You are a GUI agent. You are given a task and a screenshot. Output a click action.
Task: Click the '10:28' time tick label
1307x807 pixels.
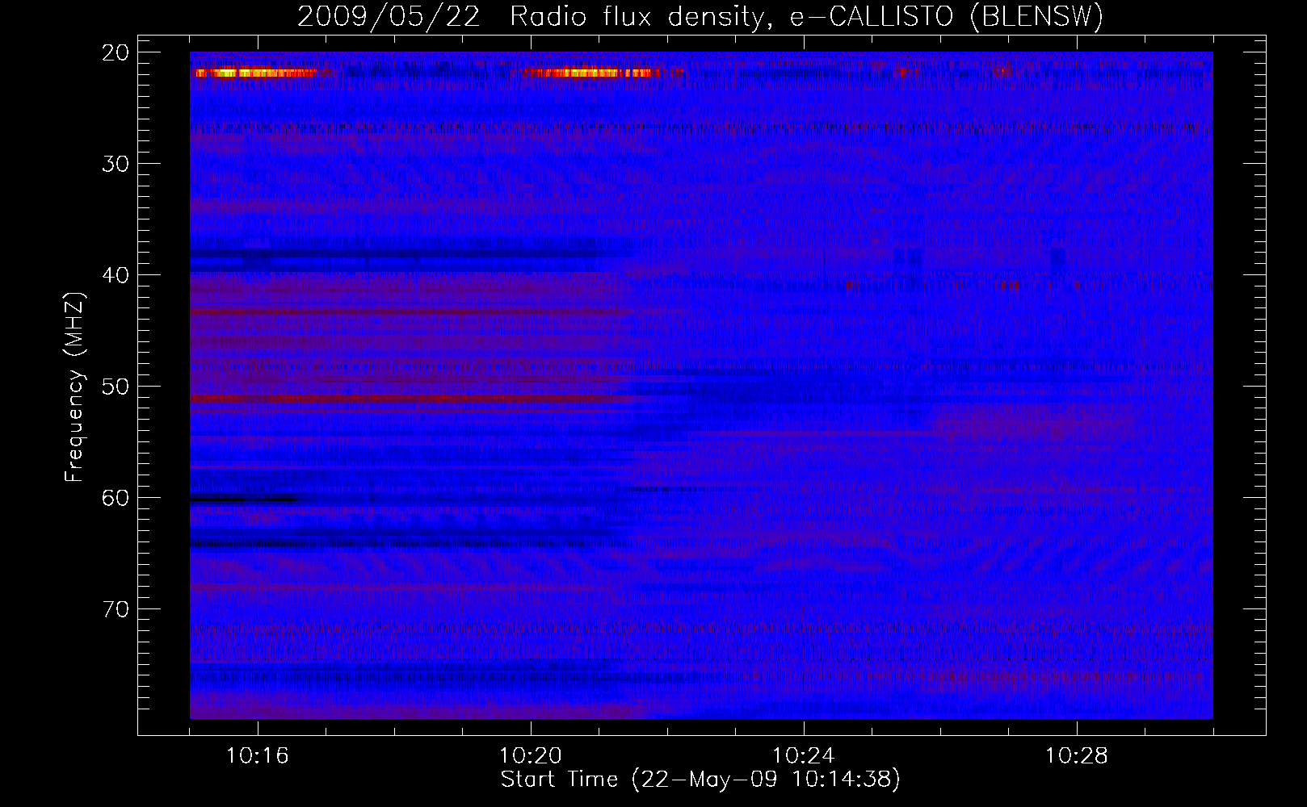point(1077,756)
